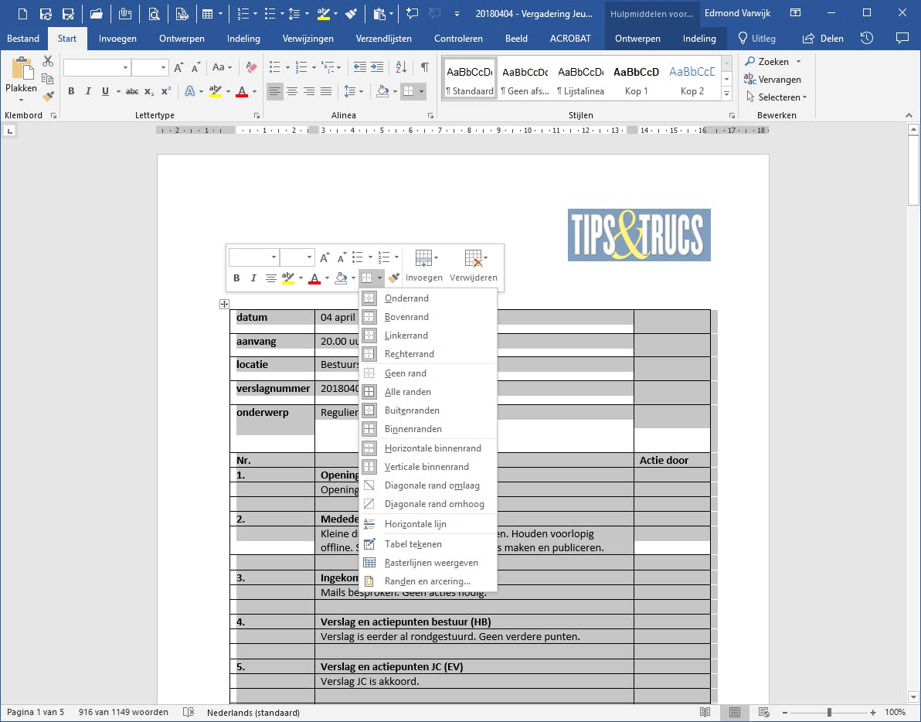Toggle Italic in the mini toolbar
Image resolution: width=921 pixels, height=722 pixels.
(x=253, y=278)
